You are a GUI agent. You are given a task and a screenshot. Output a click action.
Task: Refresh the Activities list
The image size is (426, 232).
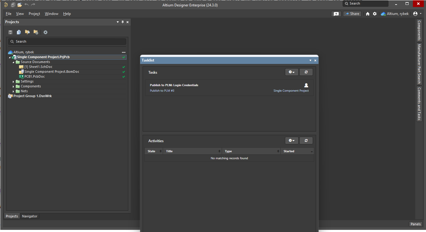tap(306, 140)
